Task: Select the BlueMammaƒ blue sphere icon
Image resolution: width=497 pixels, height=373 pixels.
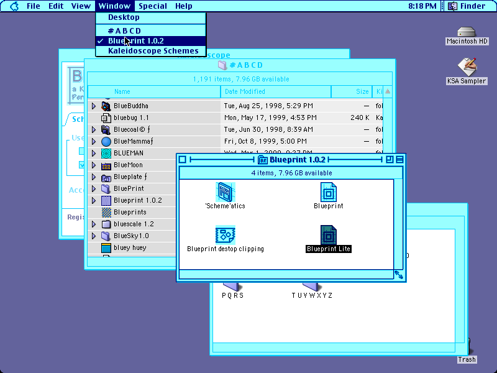Action: [x=106, y=142]
